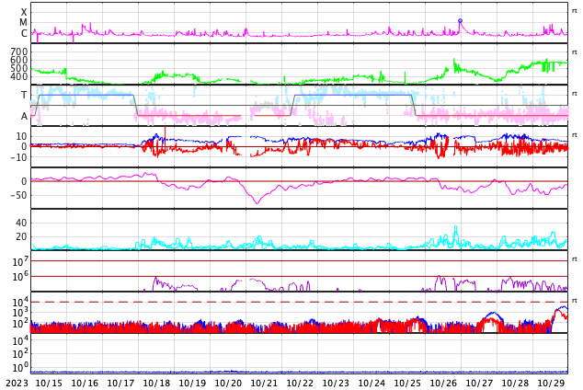Click the 10^0 axis label
583x390 pixels.
pyautogui.click(x=20, y=368)
